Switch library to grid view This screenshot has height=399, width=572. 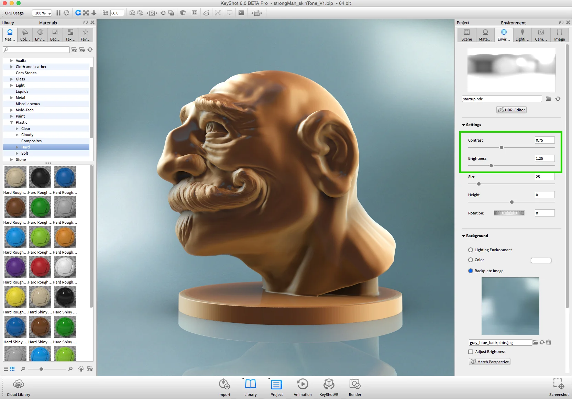12,369
